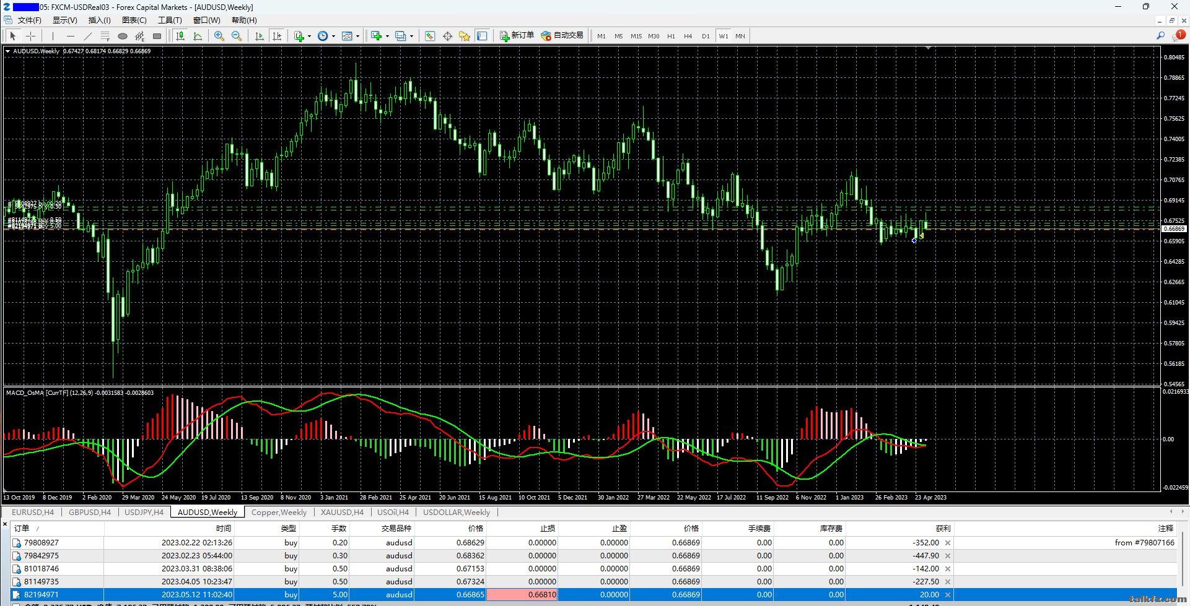Open the AUDUSD,Weekly chart triangle menu
Image resolution: width=1190 pixels, height=606 pixels.
8,51
